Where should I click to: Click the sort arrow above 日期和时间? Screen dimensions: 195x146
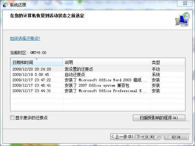point(37,59)
